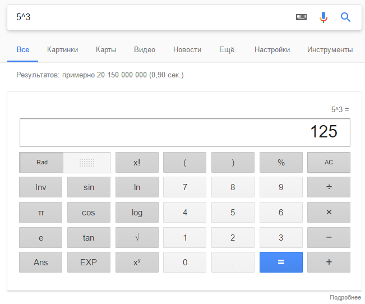Click the multiplication × key
The height and width of the screenshot is (304, 365).
point(329,212)
